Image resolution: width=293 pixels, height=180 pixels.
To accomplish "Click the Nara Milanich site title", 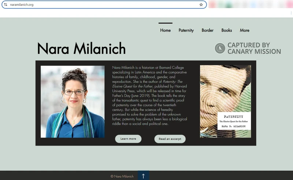I will 81,49.
